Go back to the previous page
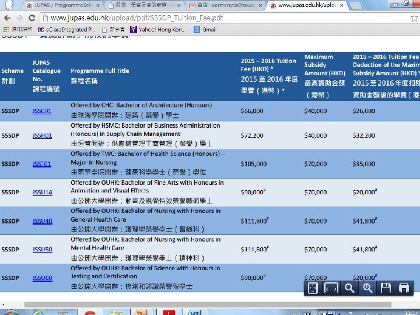 [x=7, y=18]
